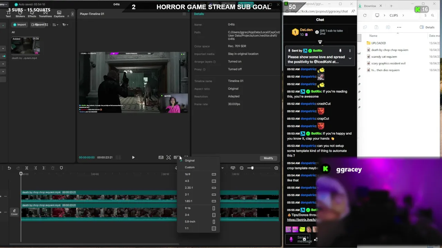Screen dimensions: 442x248
Task: Choose the 2:1 aspect ratio
Action: pyautogui.click(x=198, y=194)
